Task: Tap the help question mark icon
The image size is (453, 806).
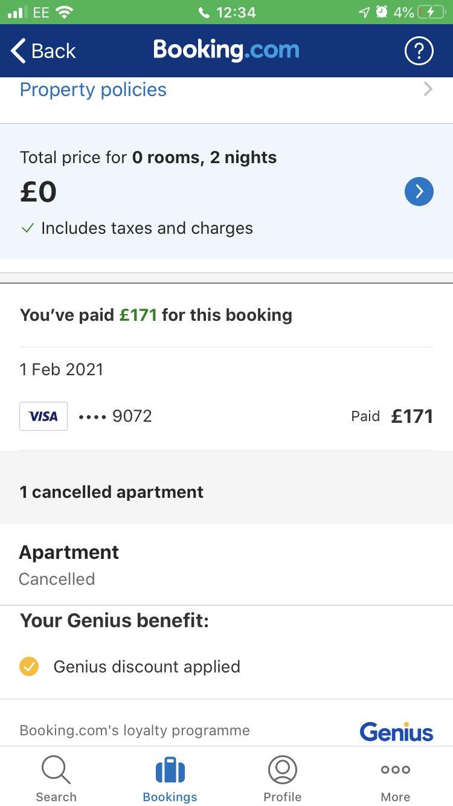Action: [419, 51]
